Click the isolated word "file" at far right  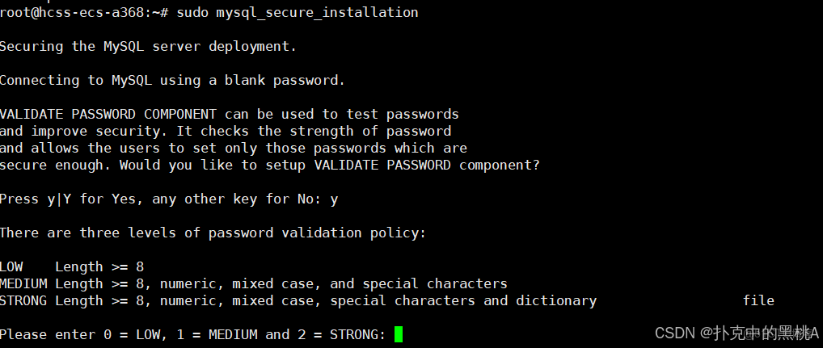coord(758,300)
